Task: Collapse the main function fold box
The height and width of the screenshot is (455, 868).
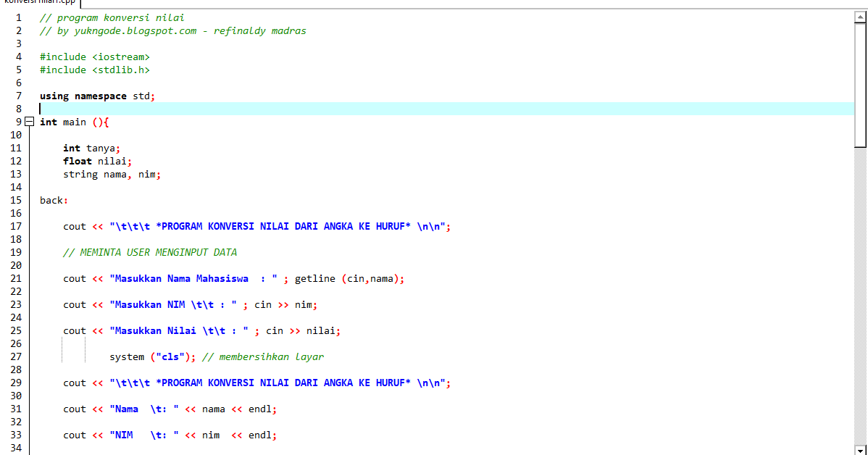Action: (29, 122)
